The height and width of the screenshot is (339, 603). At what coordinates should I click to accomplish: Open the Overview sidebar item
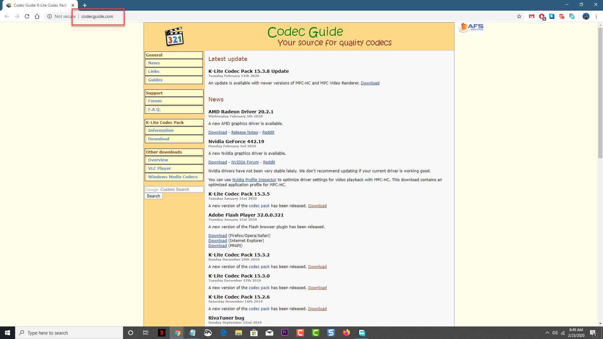click(x=174, y=160)
